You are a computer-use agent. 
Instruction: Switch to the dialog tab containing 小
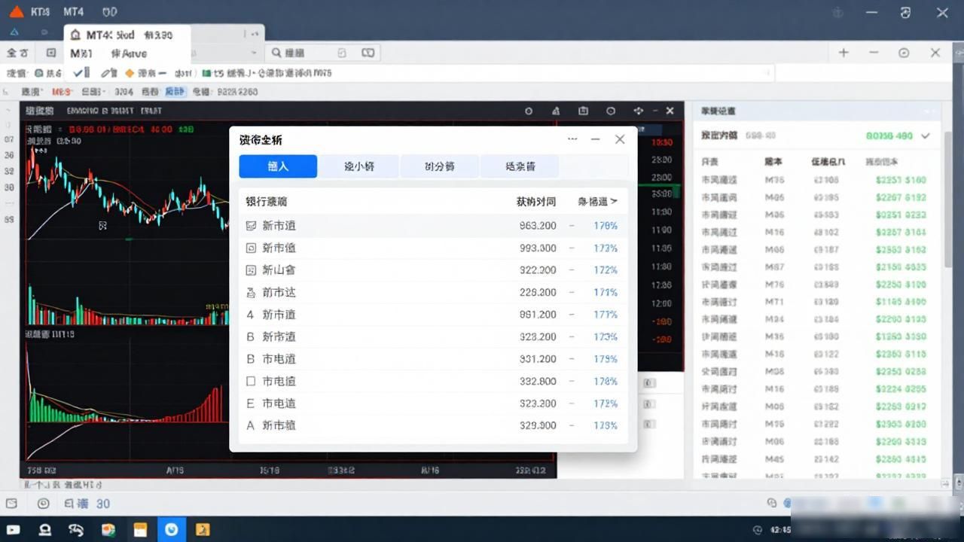[358, 166]
